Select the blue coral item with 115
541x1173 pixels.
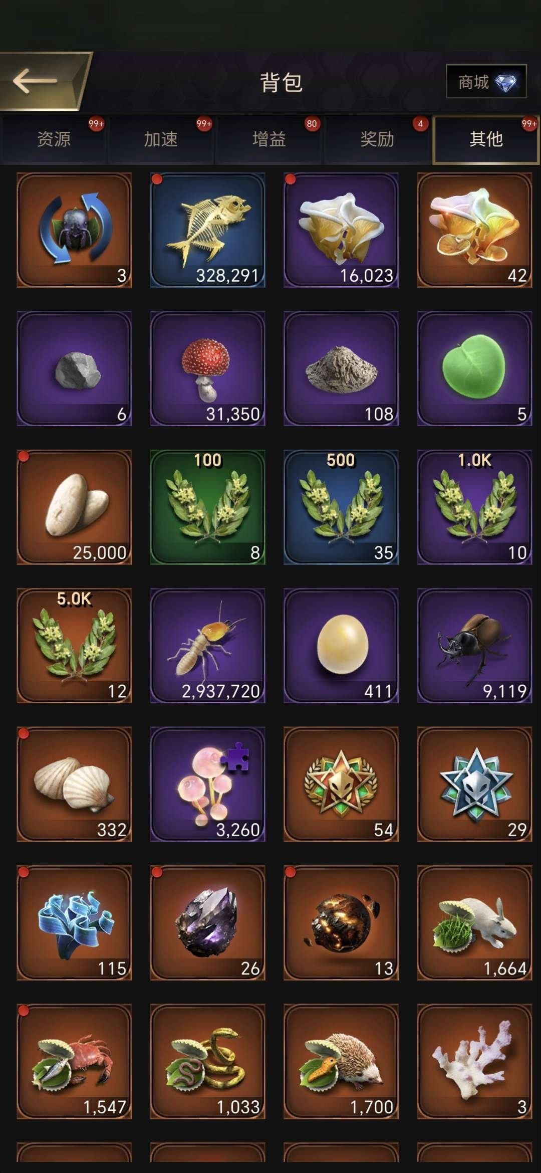point(74,923)
